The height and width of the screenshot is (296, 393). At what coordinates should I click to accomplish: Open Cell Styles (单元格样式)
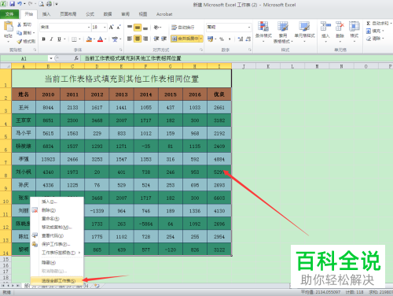click(x=304, y=32)
